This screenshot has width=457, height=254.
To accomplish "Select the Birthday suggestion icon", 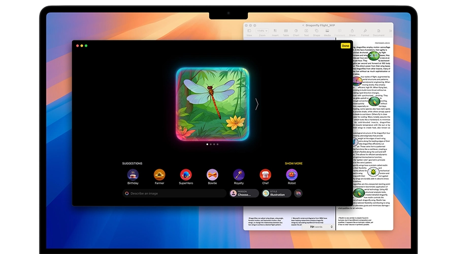I will pos(133,175).
